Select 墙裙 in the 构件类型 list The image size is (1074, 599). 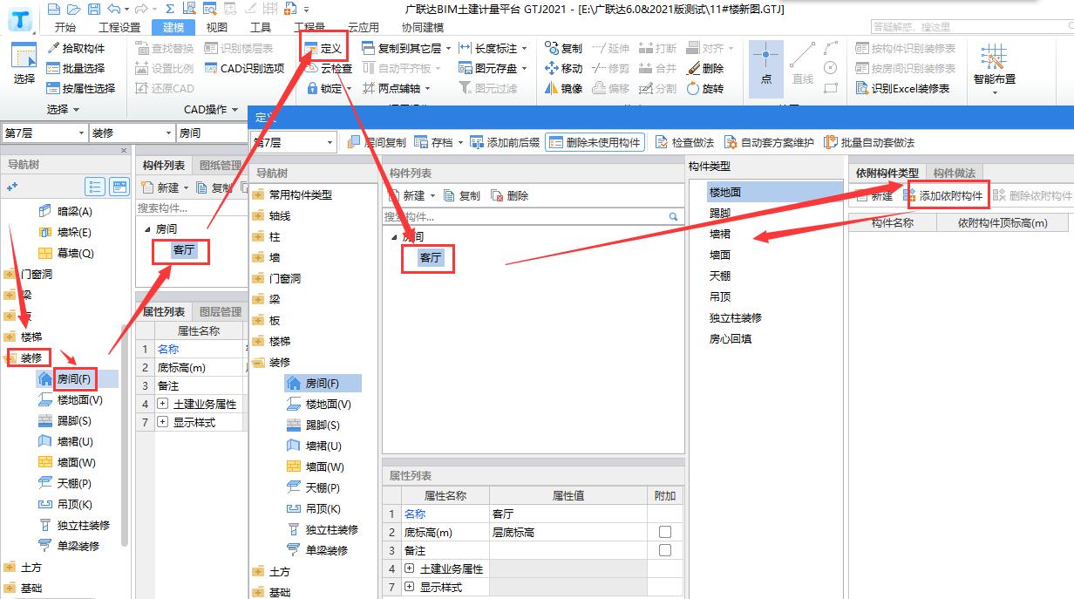720,234
